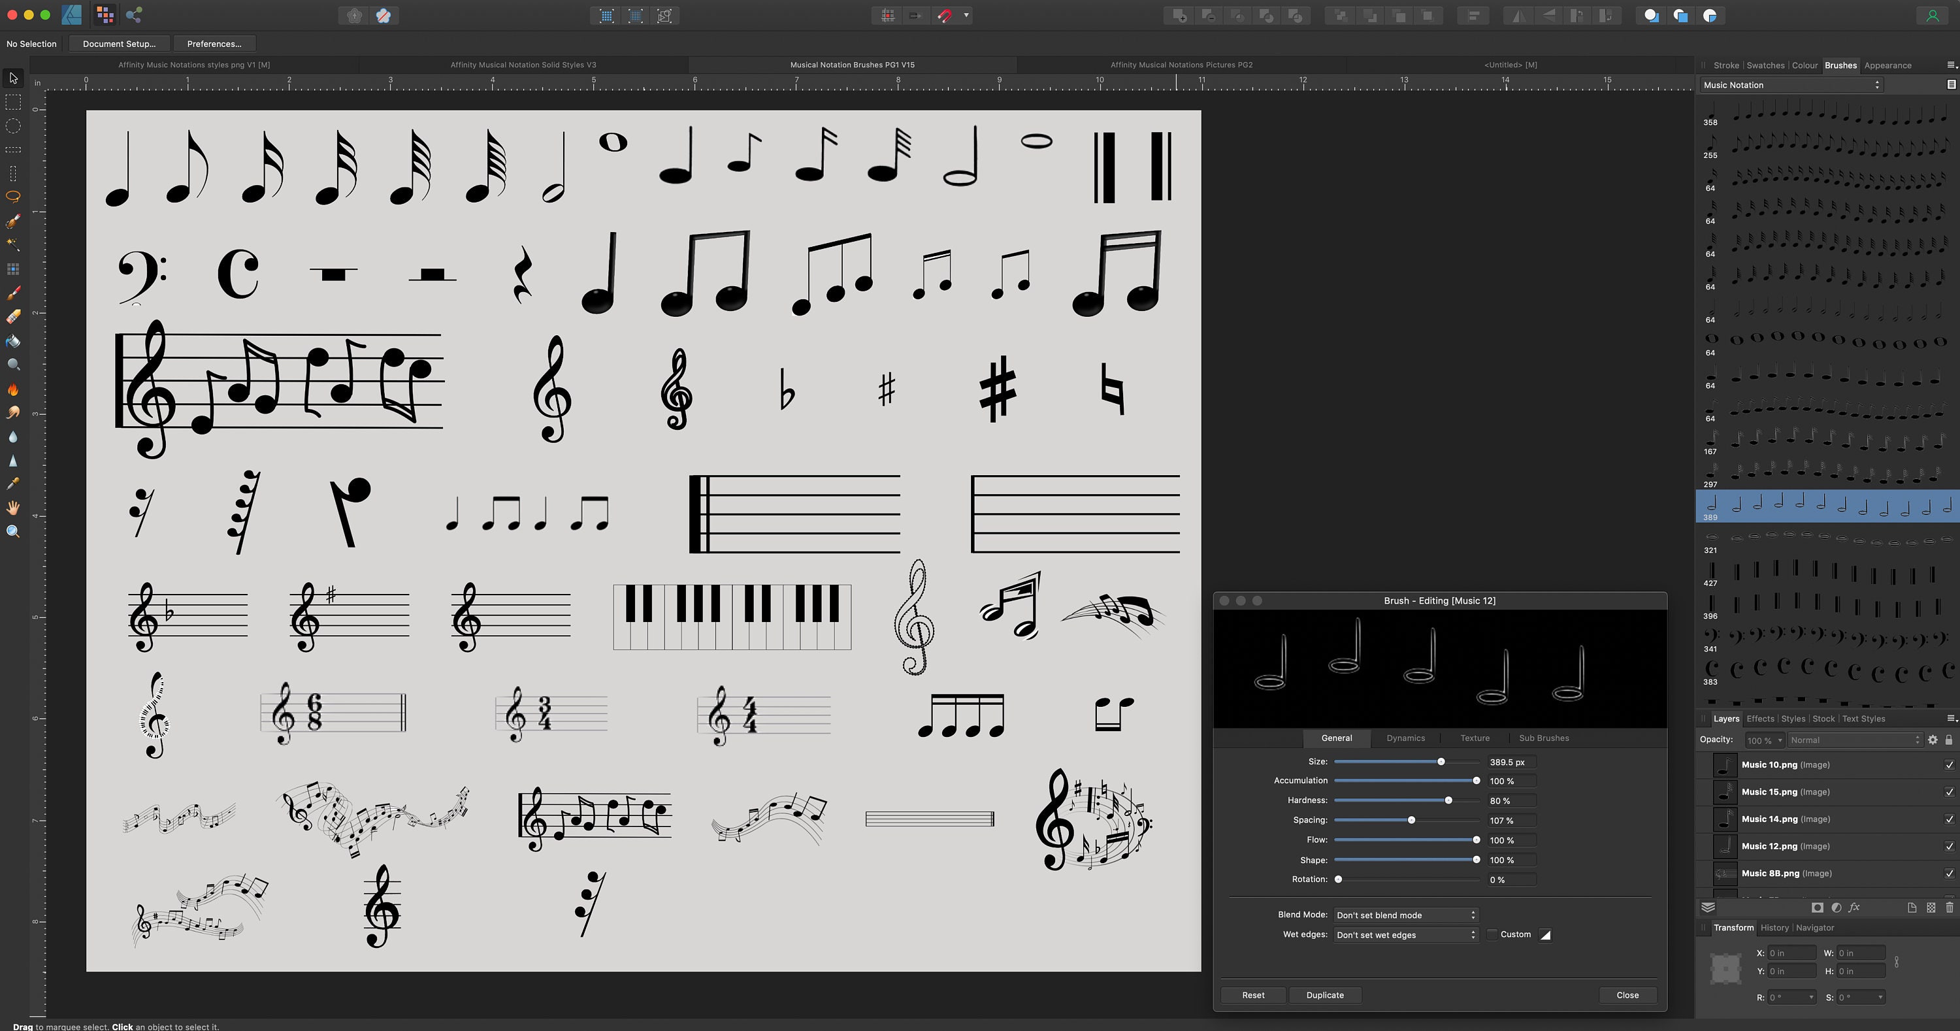
Task: Select the highlighted brush numbered 389
Action: tap(1826, 505)
